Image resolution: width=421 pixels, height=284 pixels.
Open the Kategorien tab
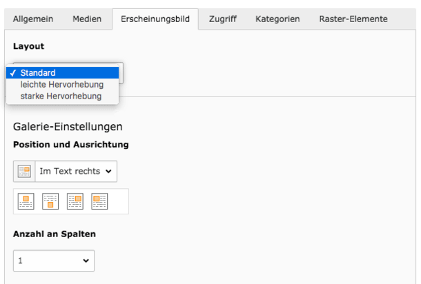pyautogui.click(x=277, y=19)
